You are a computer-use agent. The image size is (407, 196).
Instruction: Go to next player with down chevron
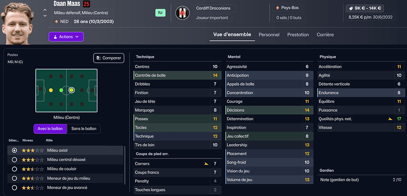pos(45,16)
